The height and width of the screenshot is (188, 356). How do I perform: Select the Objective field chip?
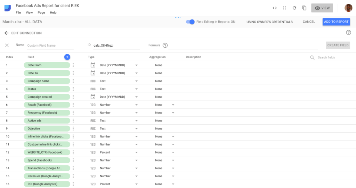47,129
